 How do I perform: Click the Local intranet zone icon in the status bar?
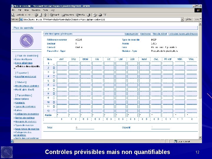pos(175,141)
